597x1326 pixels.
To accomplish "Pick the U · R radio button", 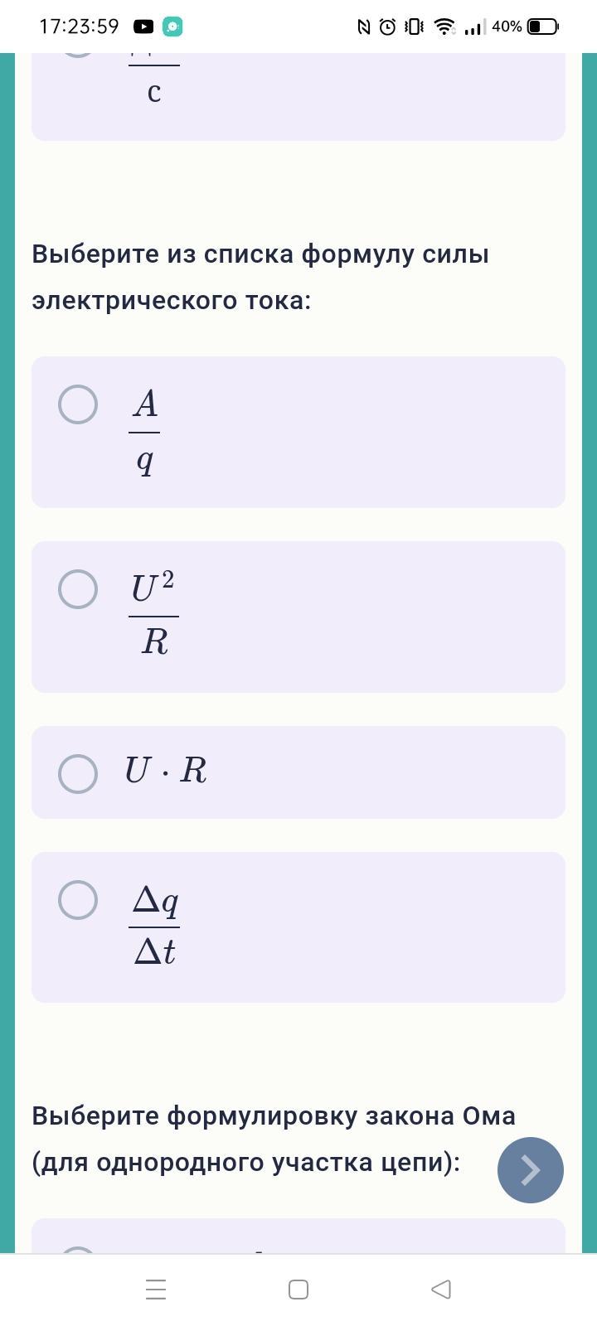I will point(78,773).
